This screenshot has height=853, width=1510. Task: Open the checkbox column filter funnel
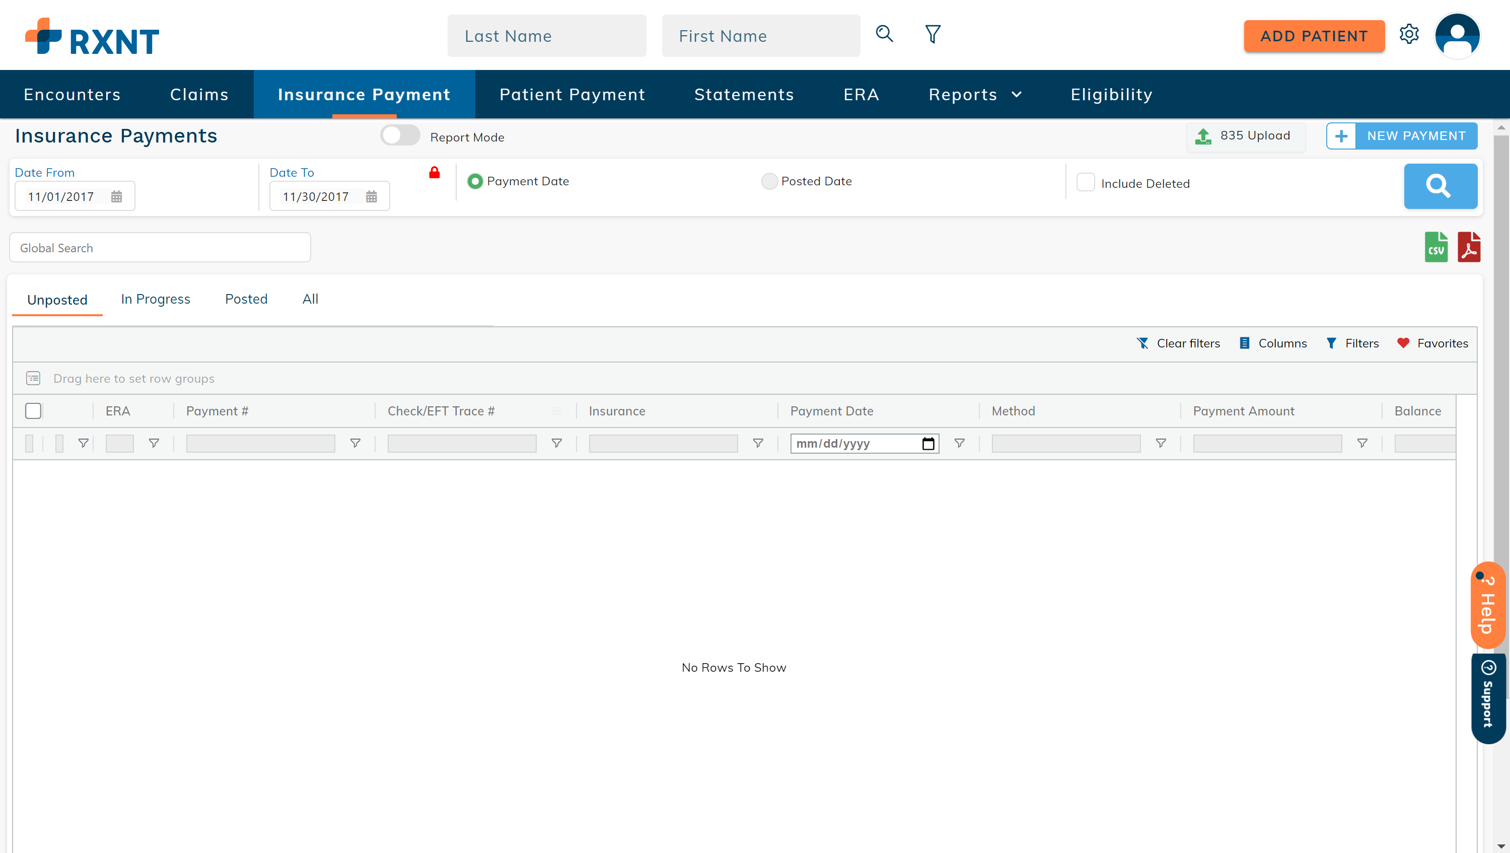pos(83,443)
